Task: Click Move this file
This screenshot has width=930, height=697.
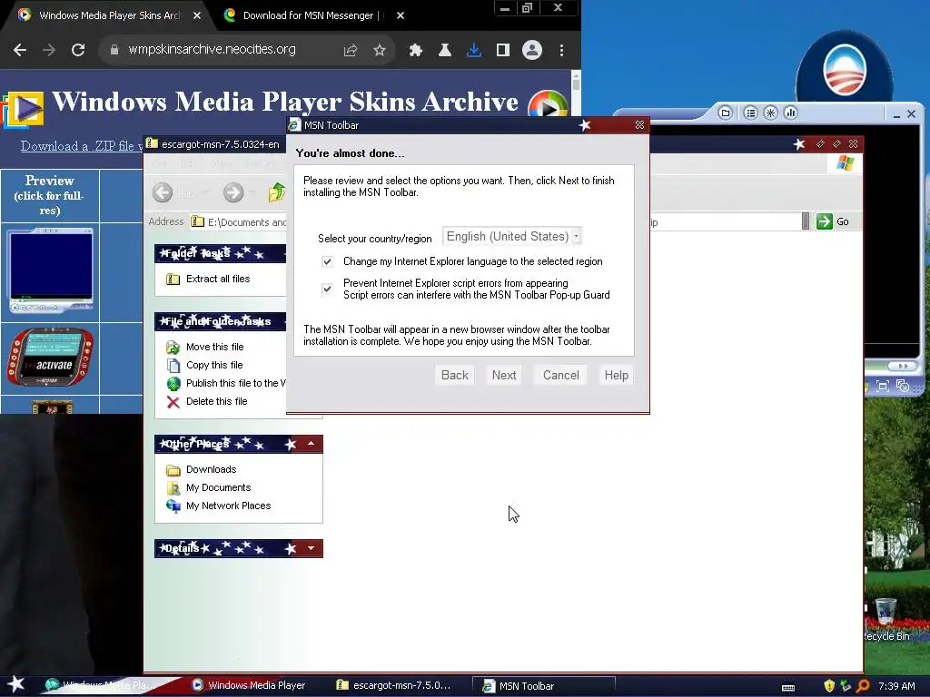Action: coord(214,347)
